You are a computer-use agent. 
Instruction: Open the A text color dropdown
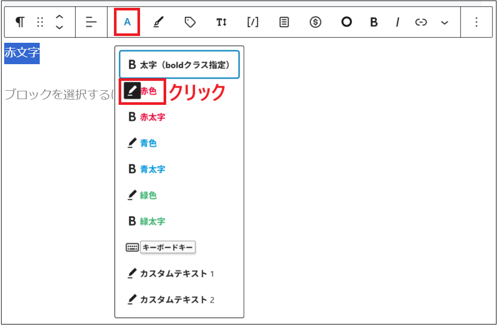[126, 22]
